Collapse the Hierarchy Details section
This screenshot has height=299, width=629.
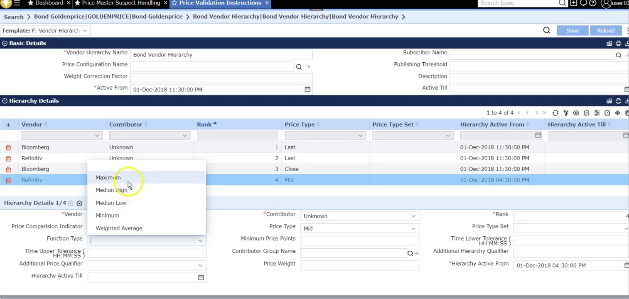[5, 101]
